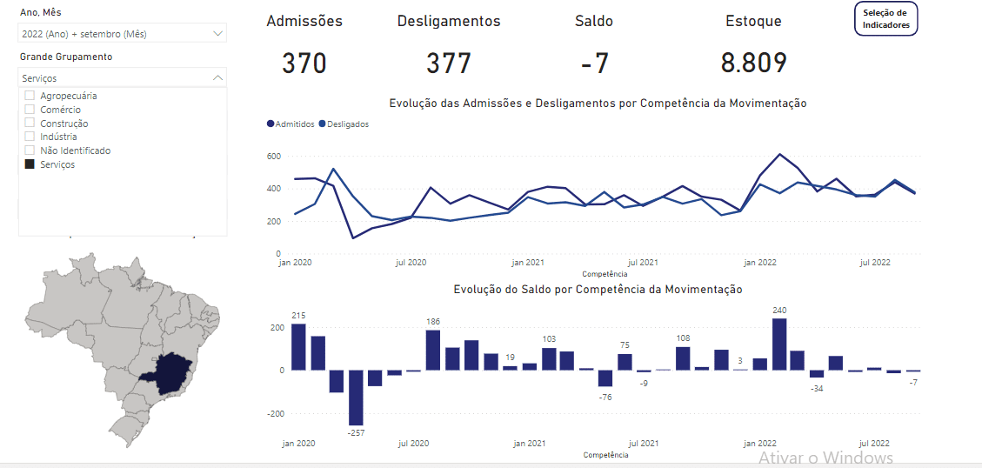
Task: Select the -257 negative saldo bar
Action: (356, 397)
